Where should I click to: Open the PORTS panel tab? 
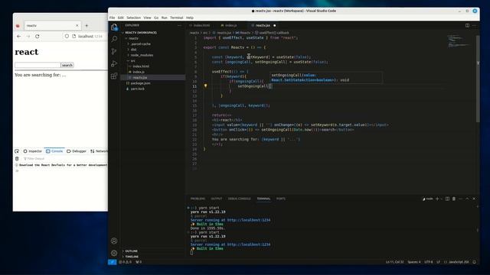[x=281, y=199]
